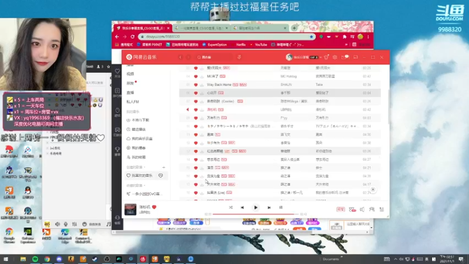The height and width of the screenshot is (264, 469).
Task: Open the listen-together icon in player bar
Action: coord(372,209)
